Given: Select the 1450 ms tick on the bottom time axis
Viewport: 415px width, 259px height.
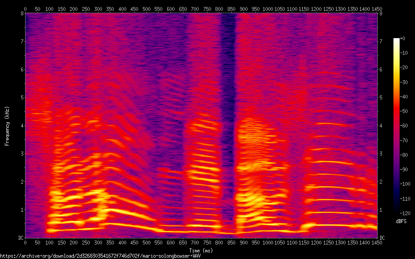Looking at the screenshot, I should click(x=376, y=242).
